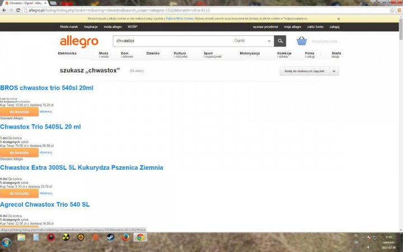Open the Chrome menu icon

(398, 10)
